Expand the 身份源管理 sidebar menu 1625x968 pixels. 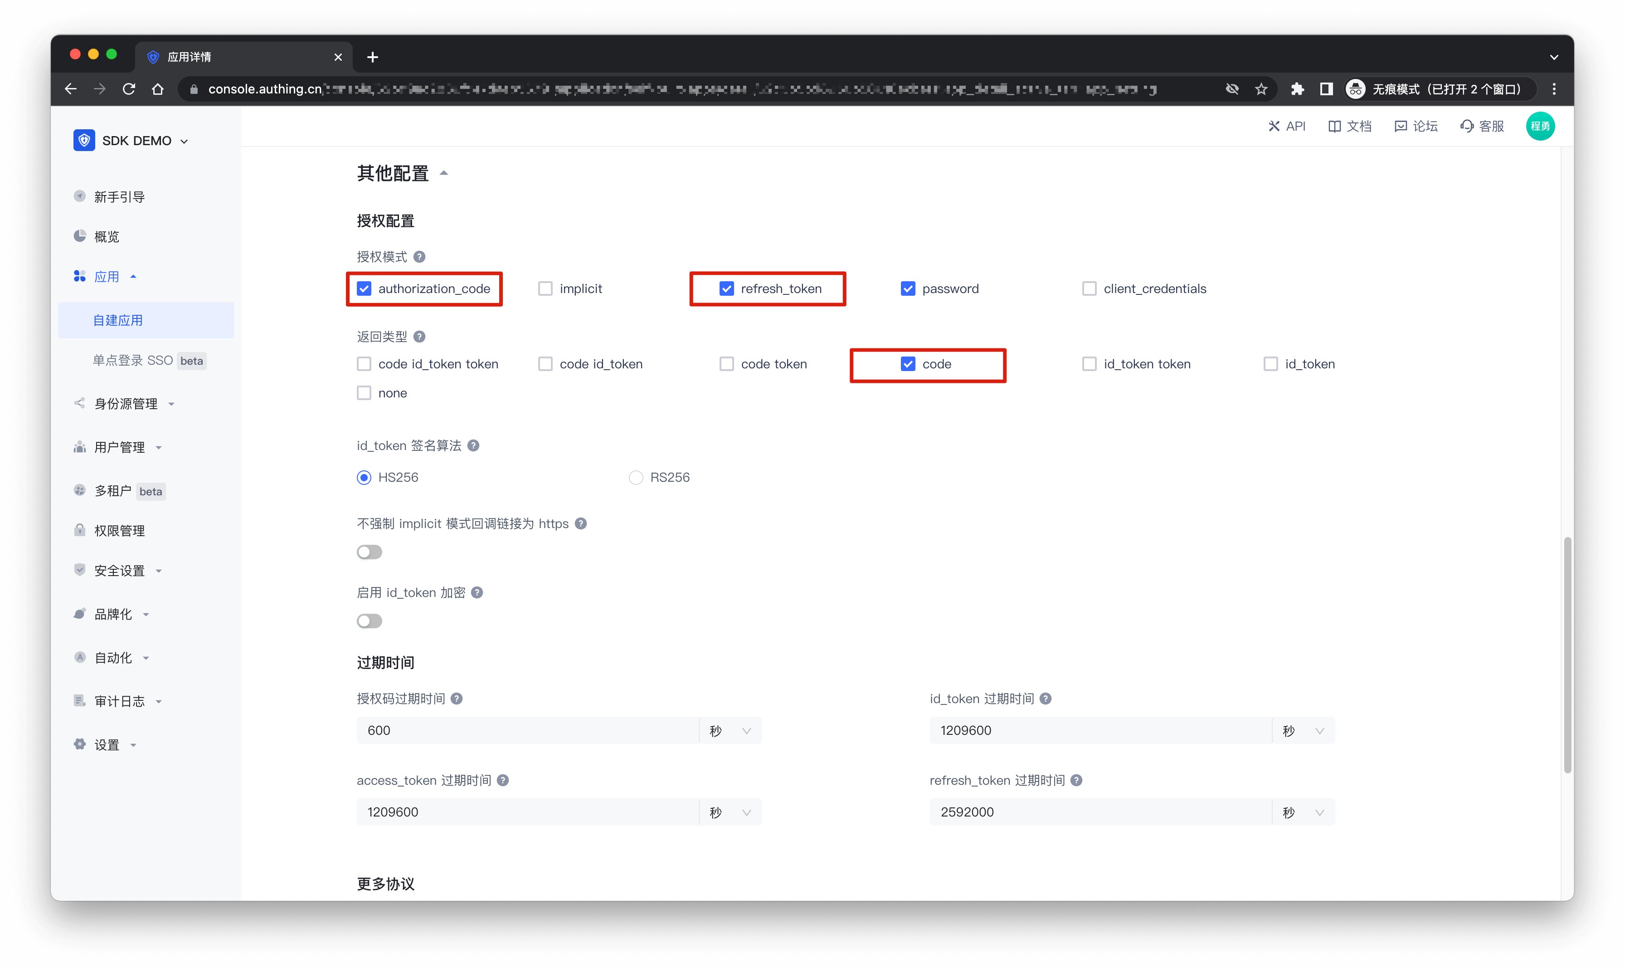coord(126,404)
